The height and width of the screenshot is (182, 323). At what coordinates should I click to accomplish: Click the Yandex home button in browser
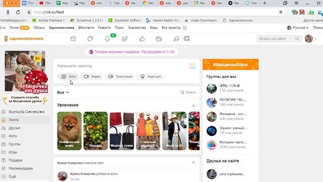pyautogui.click(x=8, y=12)
